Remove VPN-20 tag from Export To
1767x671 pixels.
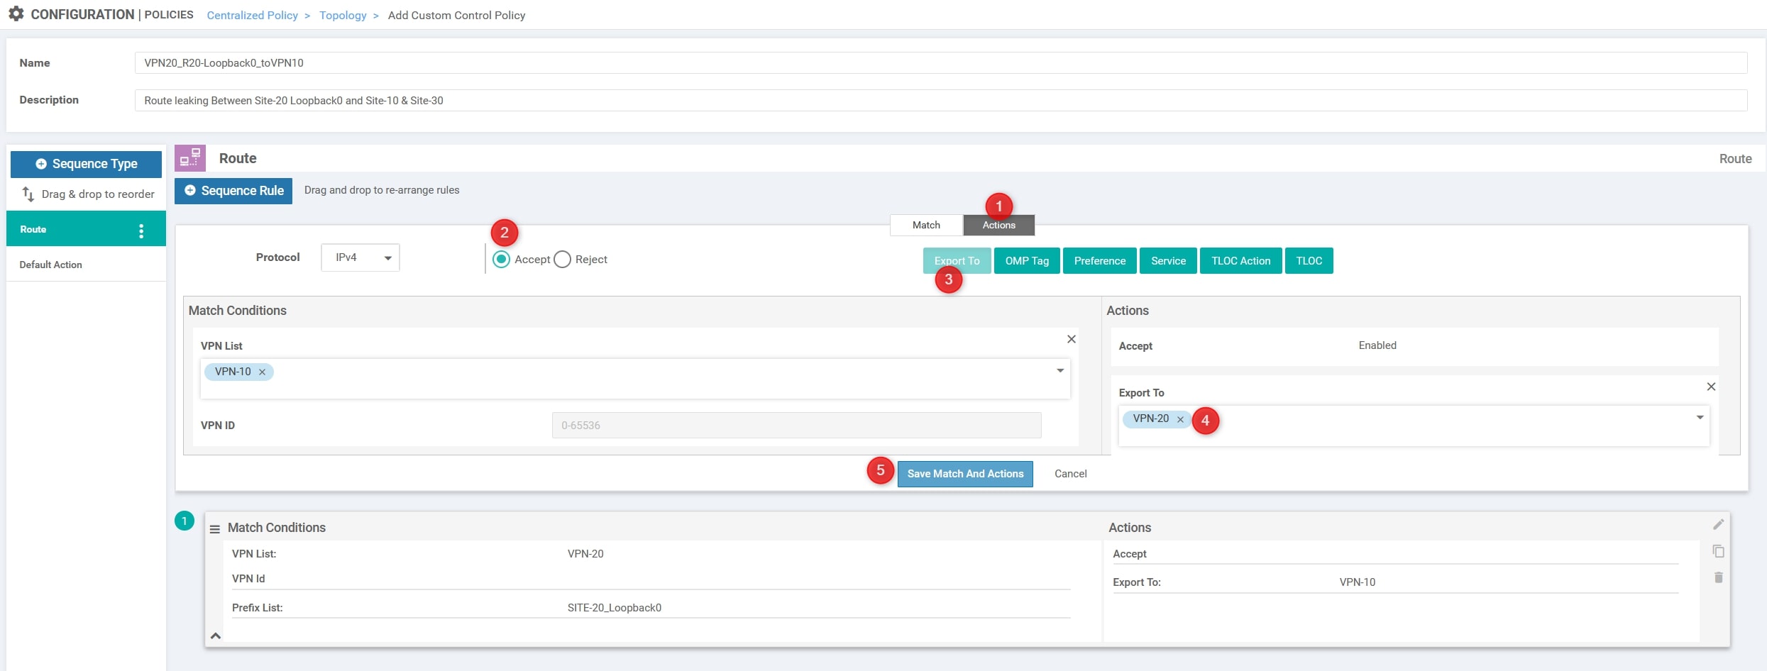tap(1180, 419)
